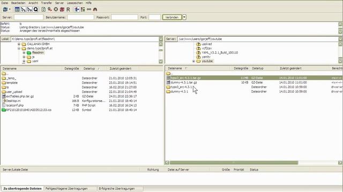Toggle the transfer queue Q icon
343x192 pixels.
coord(36,10)
